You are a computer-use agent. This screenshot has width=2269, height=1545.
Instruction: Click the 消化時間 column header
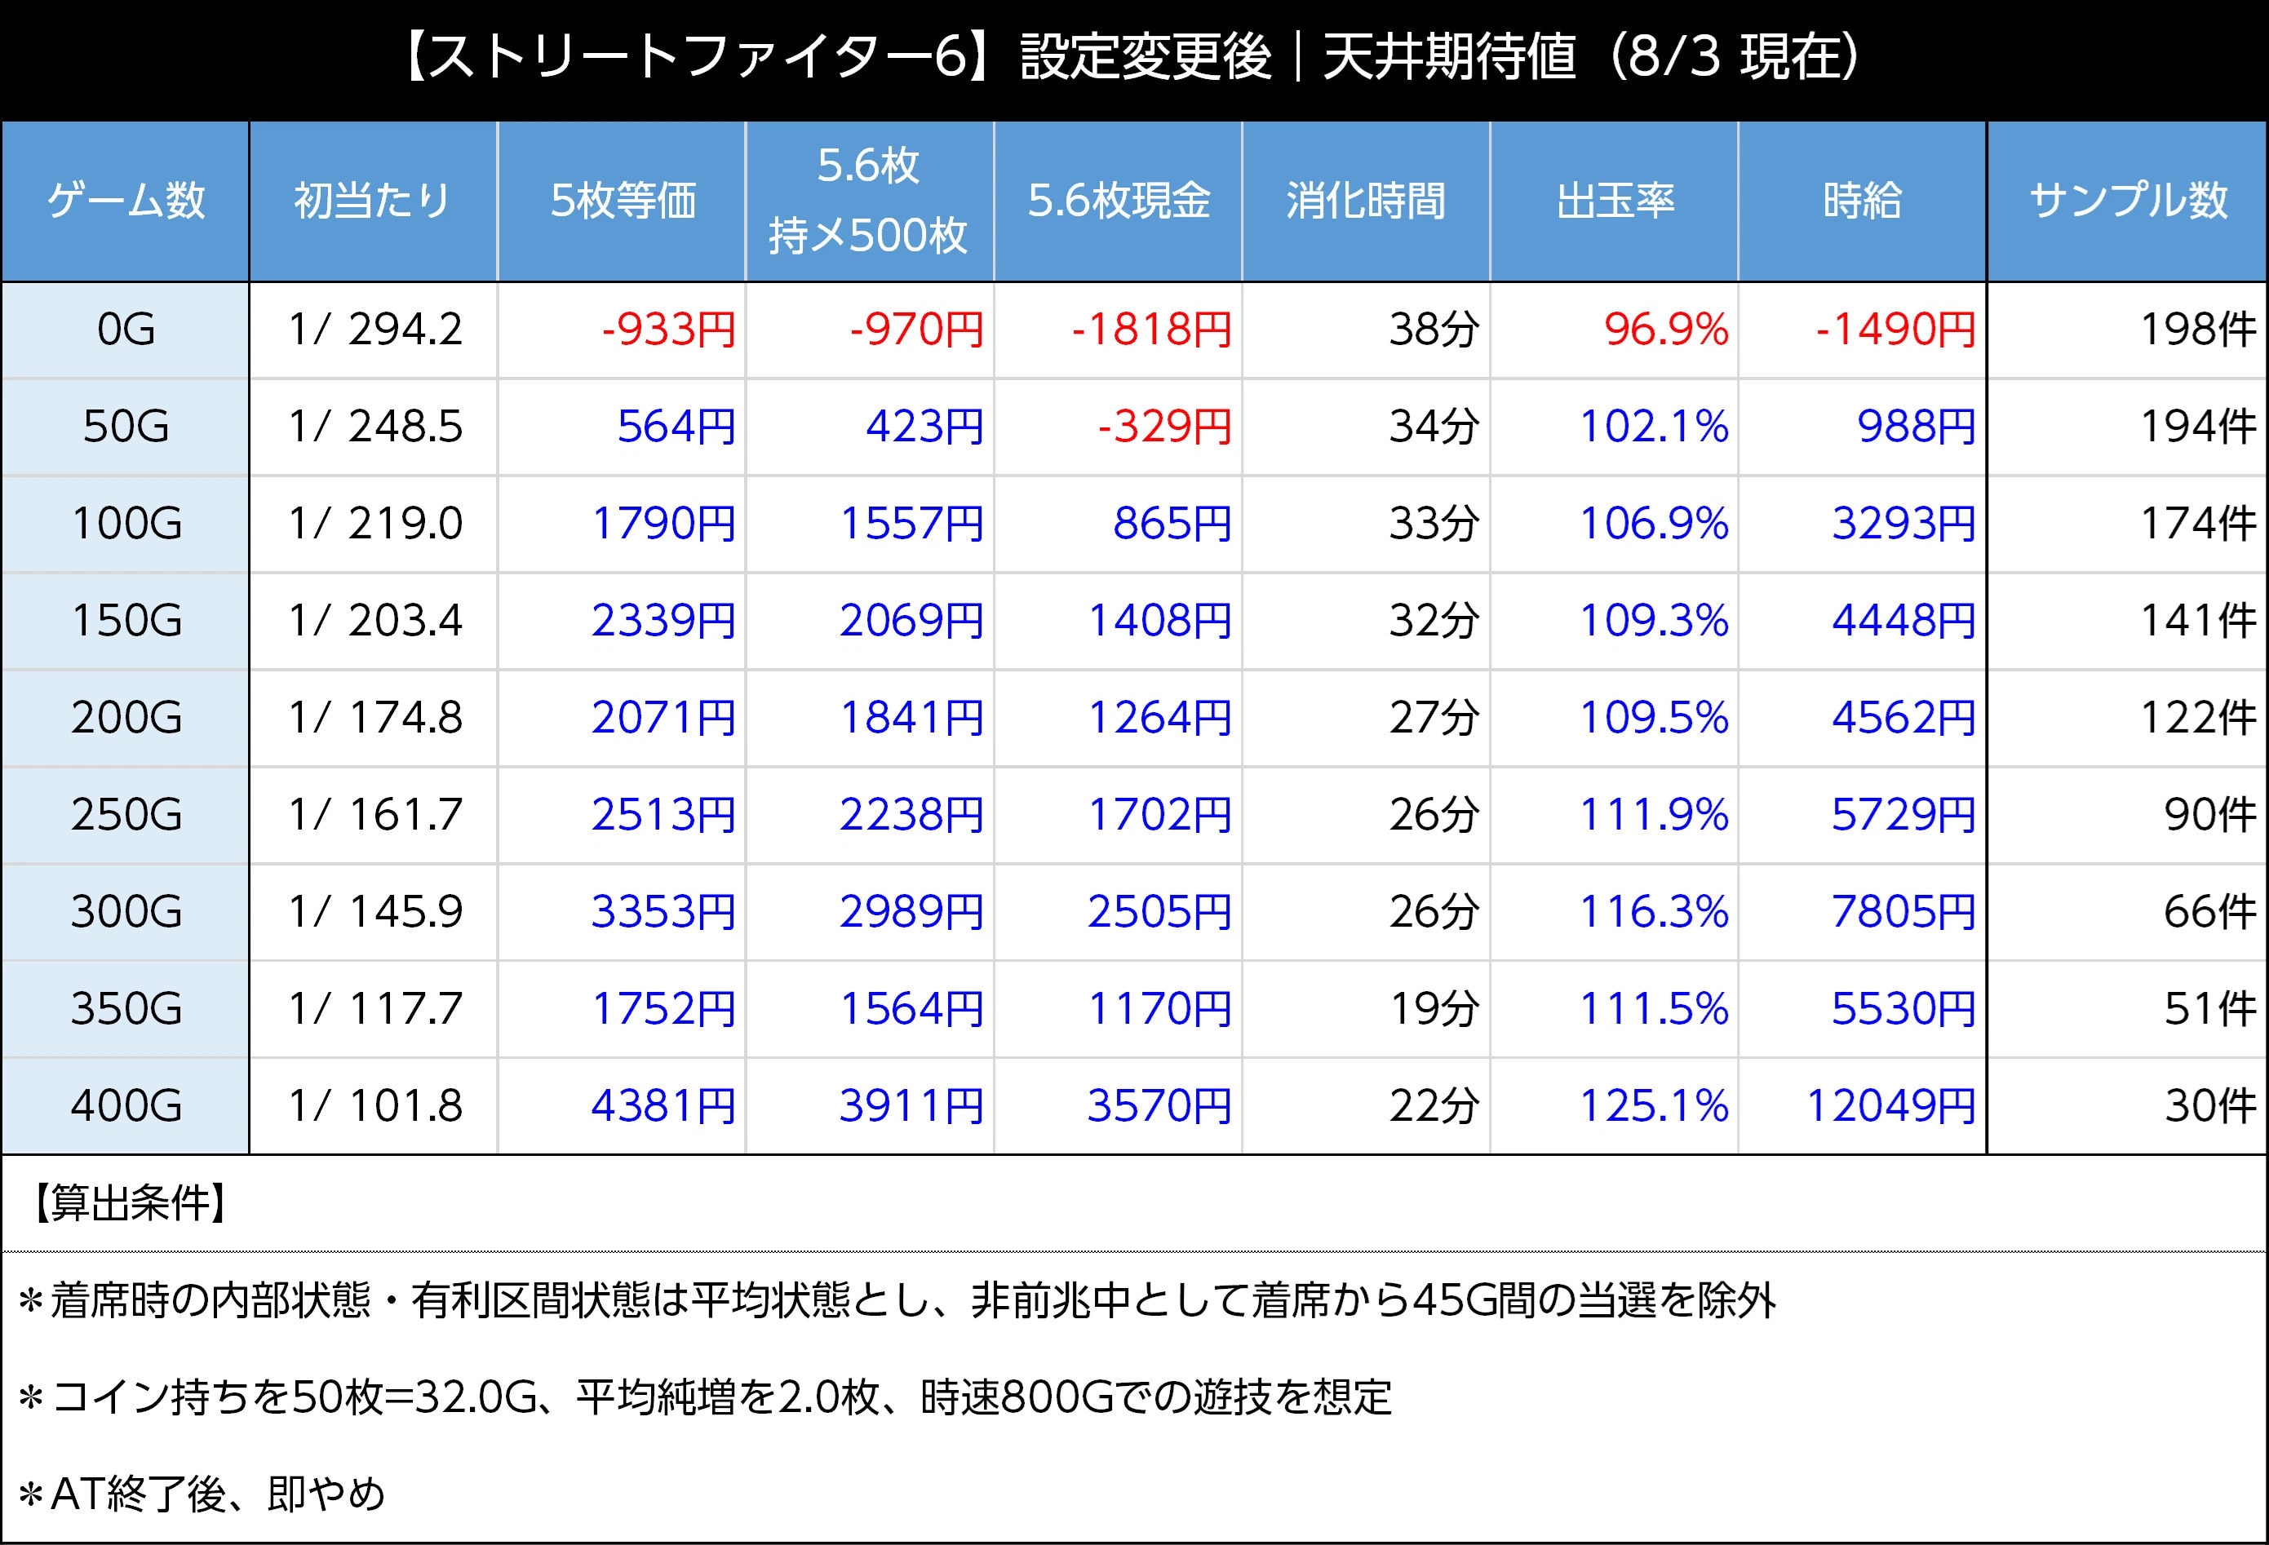click(1366, 201)
